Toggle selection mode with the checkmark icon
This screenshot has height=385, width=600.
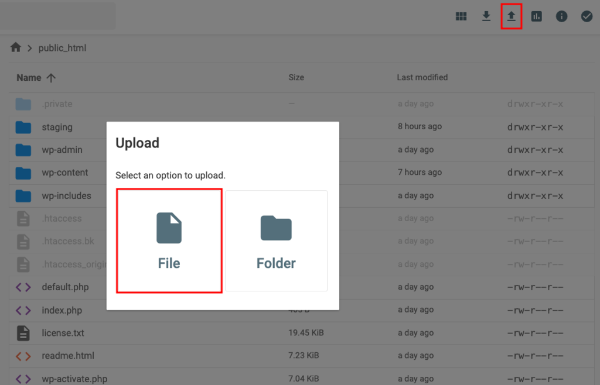587,16
